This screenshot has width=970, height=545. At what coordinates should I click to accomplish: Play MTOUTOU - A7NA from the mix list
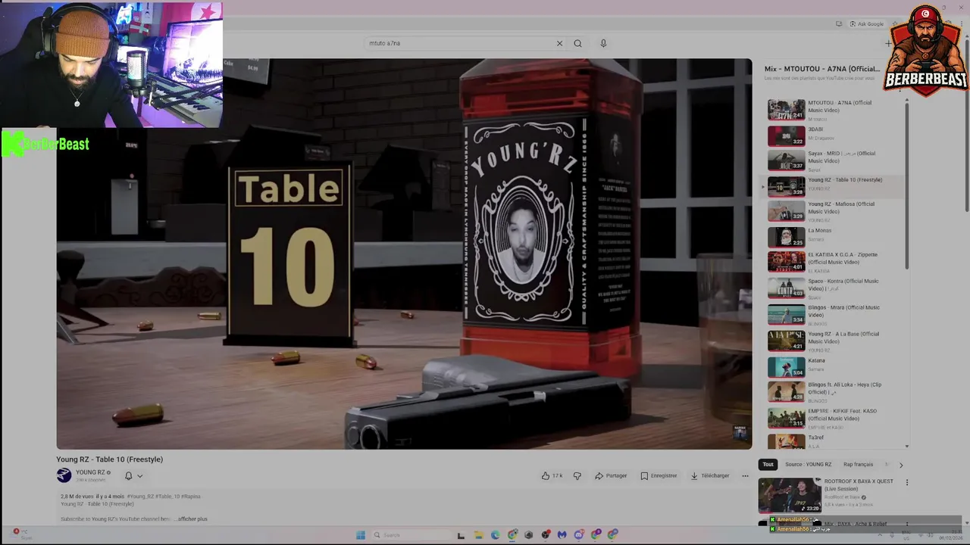coord(834,111)
